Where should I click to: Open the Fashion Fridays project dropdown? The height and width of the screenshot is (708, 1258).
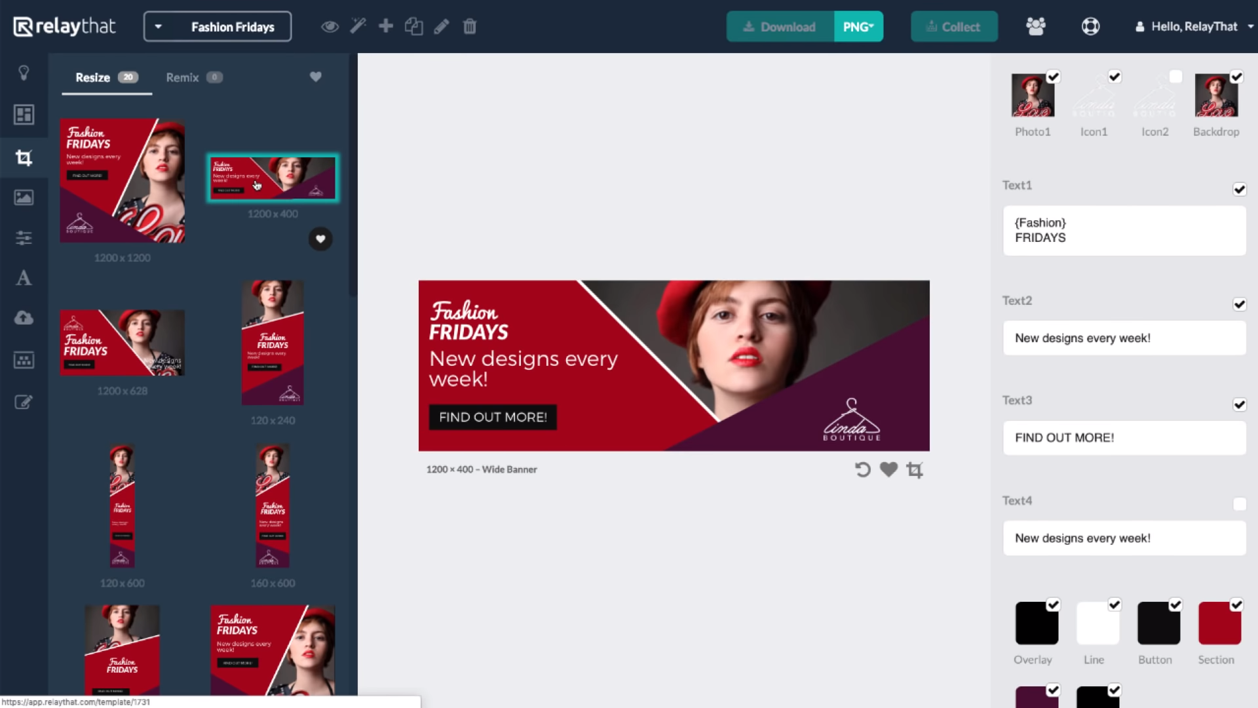coord(218,26)
